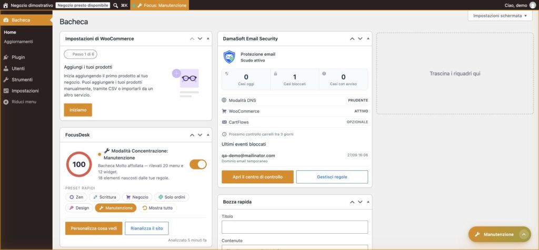This screenshot has height=250, width=539.
Task: Click the Plugin menu icon
Action: point(6,57)
